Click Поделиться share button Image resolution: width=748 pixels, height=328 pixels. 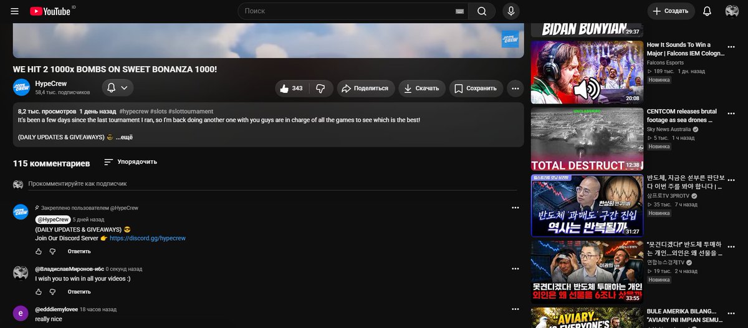point(367,89)
